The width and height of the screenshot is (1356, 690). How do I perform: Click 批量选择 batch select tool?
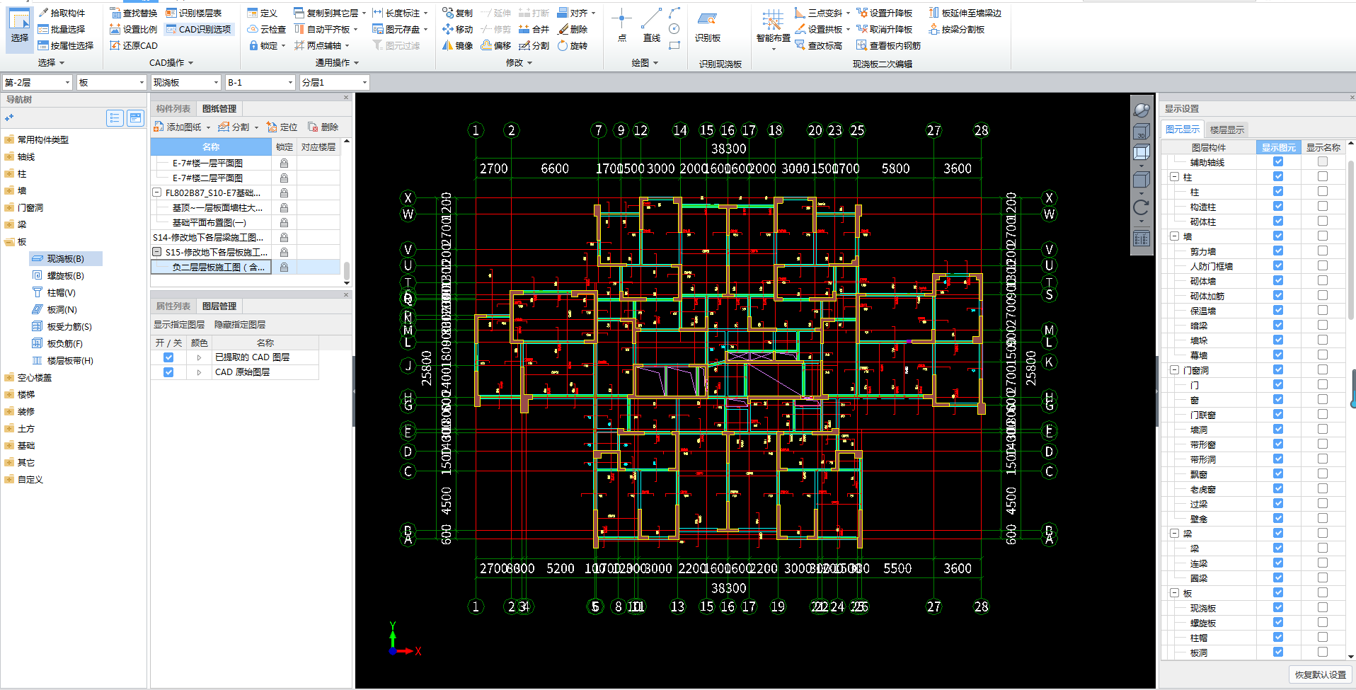pos(62,29)
